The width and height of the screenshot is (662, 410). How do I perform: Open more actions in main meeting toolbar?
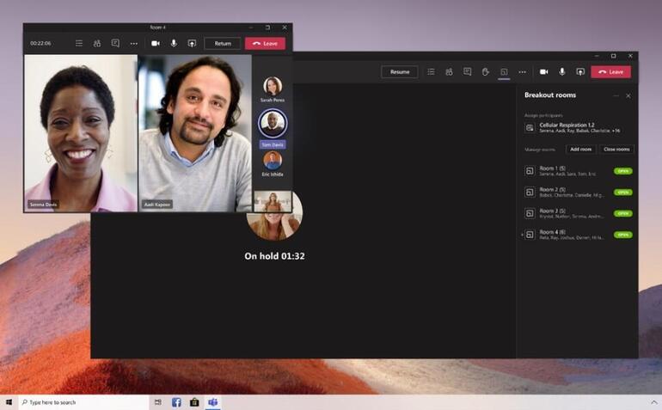pos(522,72)
